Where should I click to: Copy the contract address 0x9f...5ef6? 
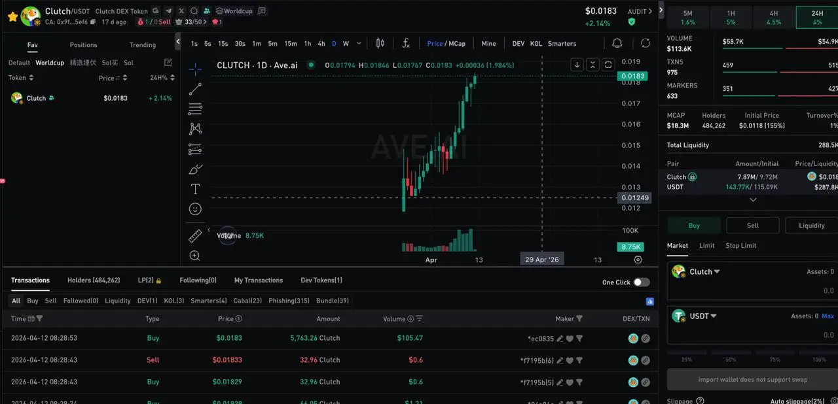click(93, 22)
